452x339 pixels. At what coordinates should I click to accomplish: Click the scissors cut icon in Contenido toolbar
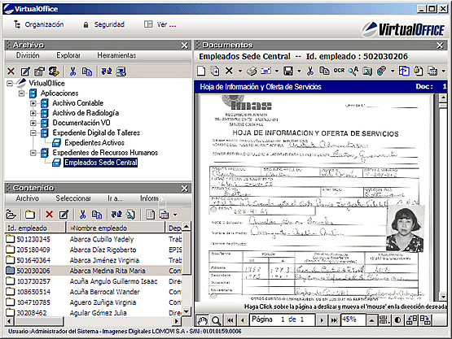click(x=83, y=215)
